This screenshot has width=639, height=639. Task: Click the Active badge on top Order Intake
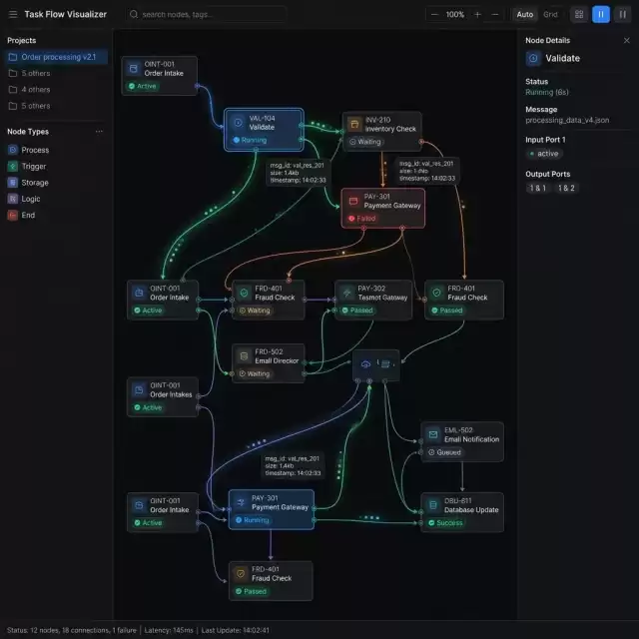[143, 86]
